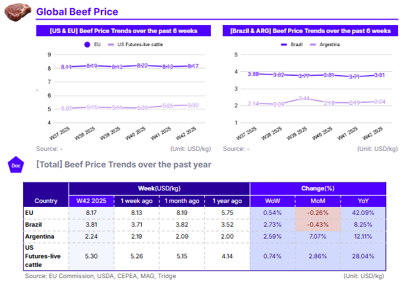The image size is (404, 286).
Task: Sort by the W42 2025 column header
Action: (x=91, y=200)
